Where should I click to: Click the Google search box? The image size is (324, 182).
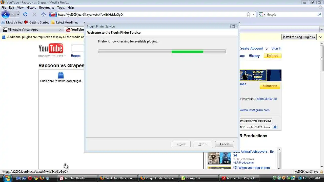(x=291, y=14)
